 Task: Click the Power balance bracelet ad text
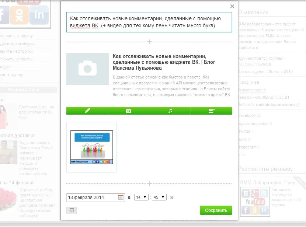(36, 158)
